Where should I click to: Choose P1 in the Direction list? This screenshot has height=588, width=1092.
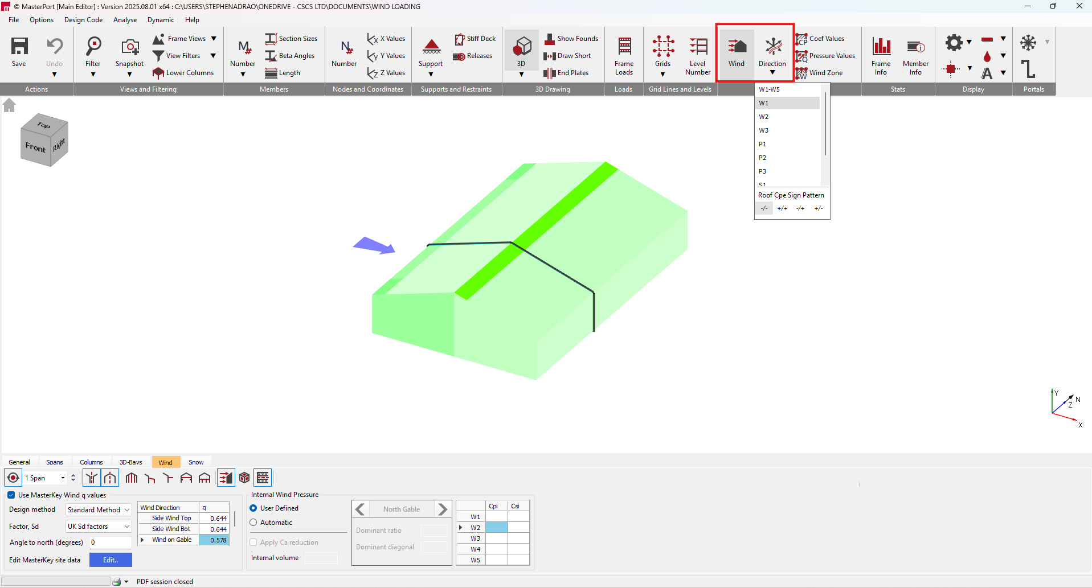[788, 144]
